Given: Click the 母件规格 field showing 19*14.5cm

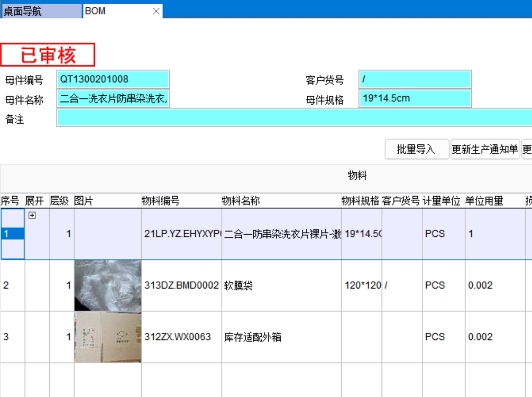Looking at the screenshot, I should (x=415, y=99).
